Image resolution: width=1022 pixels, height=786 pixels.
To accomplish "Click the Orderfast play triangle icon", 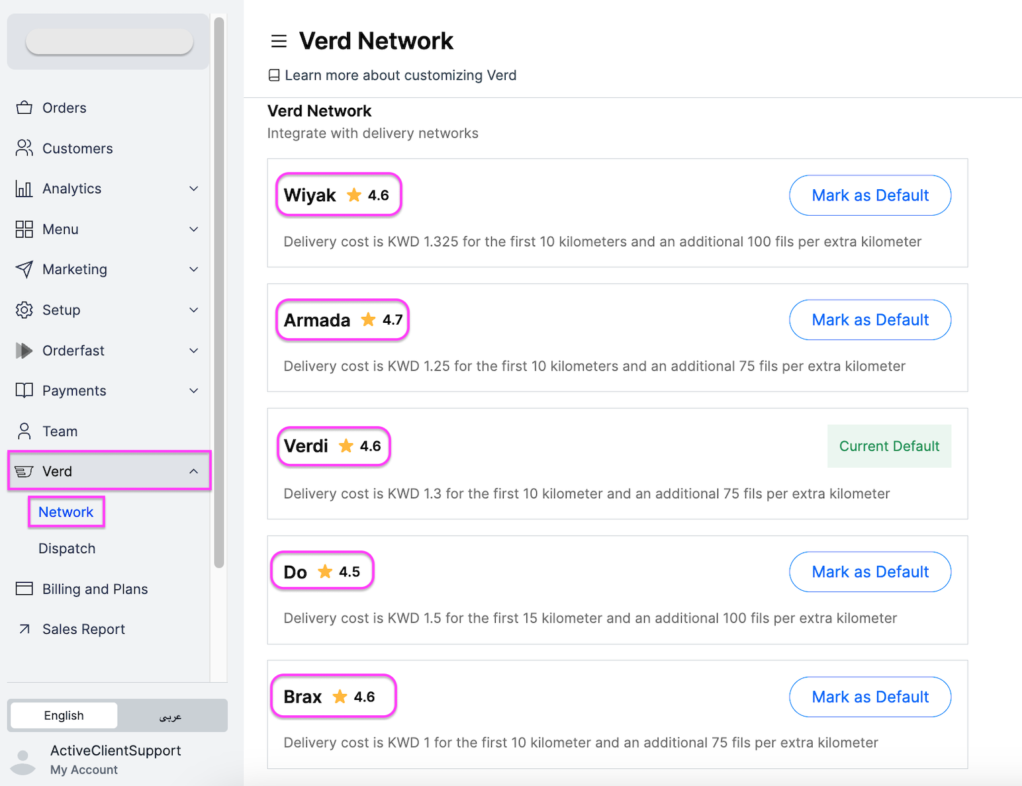I will (x=24, y=351).
